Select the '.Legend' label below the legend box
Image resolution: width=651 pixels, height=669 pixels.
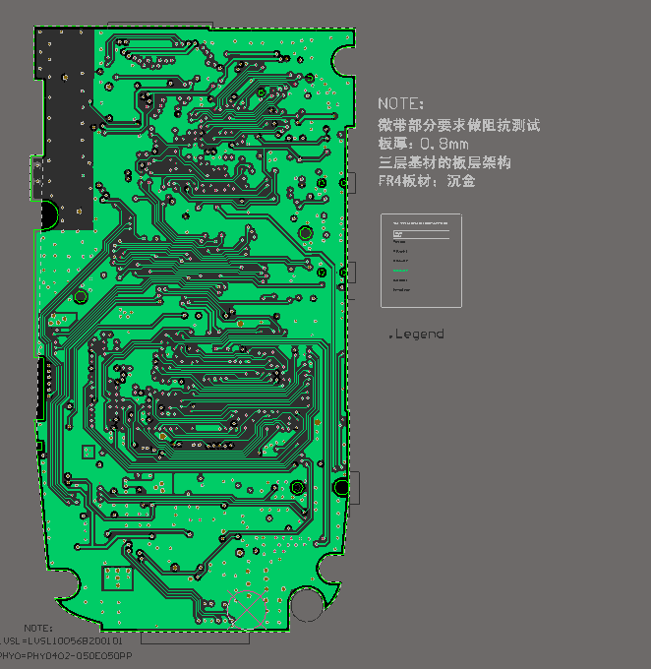click(416, 334)
